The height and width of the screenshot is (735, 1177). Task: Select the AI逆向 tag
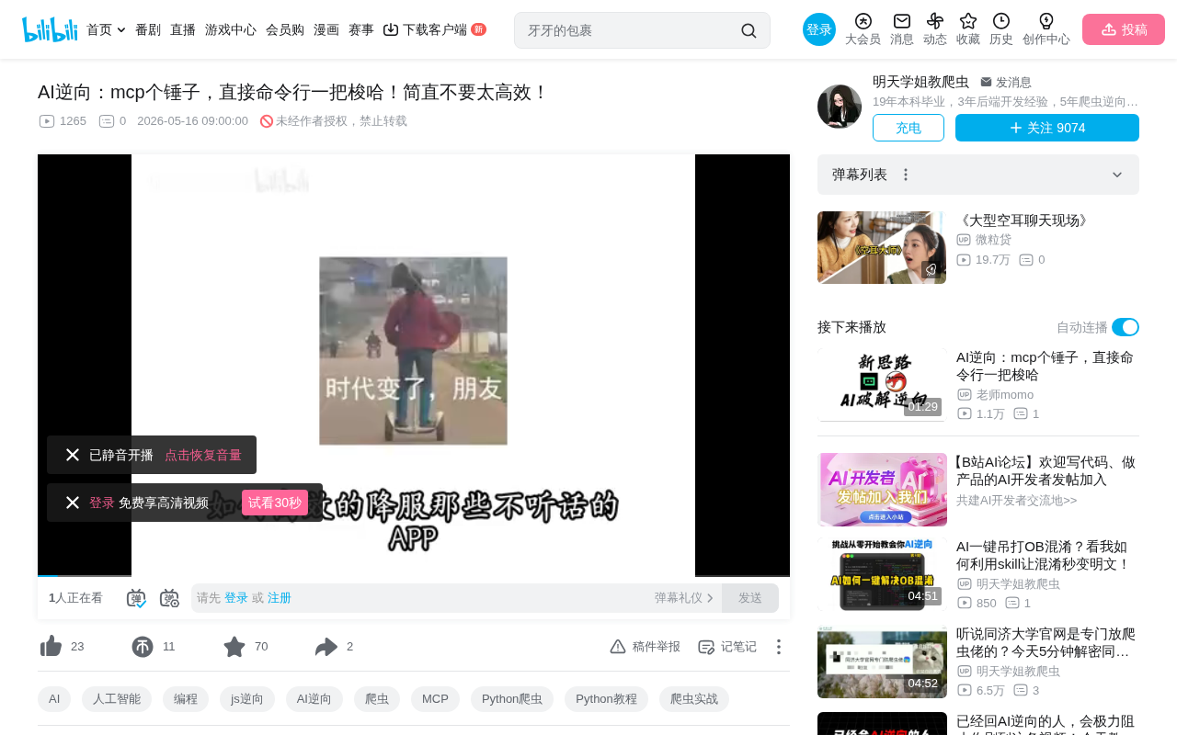coord(314,699)
